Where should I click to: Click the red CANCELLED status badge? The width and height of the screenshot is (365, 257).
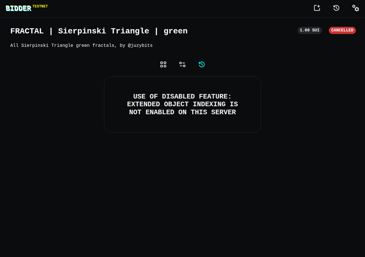342,30
